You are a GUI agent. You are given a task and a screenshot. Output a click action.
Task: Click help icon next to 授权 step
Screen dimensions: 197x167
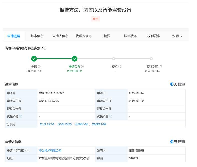(120, 66)
